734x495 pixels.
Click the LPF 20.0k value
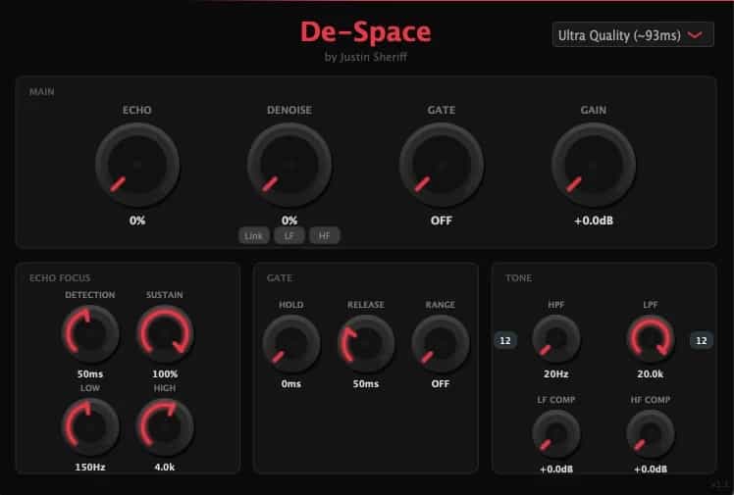(651, 373)
